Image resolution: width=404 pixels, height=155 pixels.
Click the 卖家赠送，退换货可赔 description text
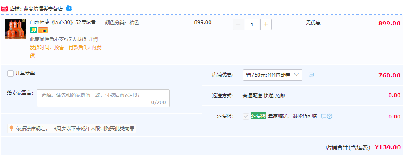tap(292, 116)
